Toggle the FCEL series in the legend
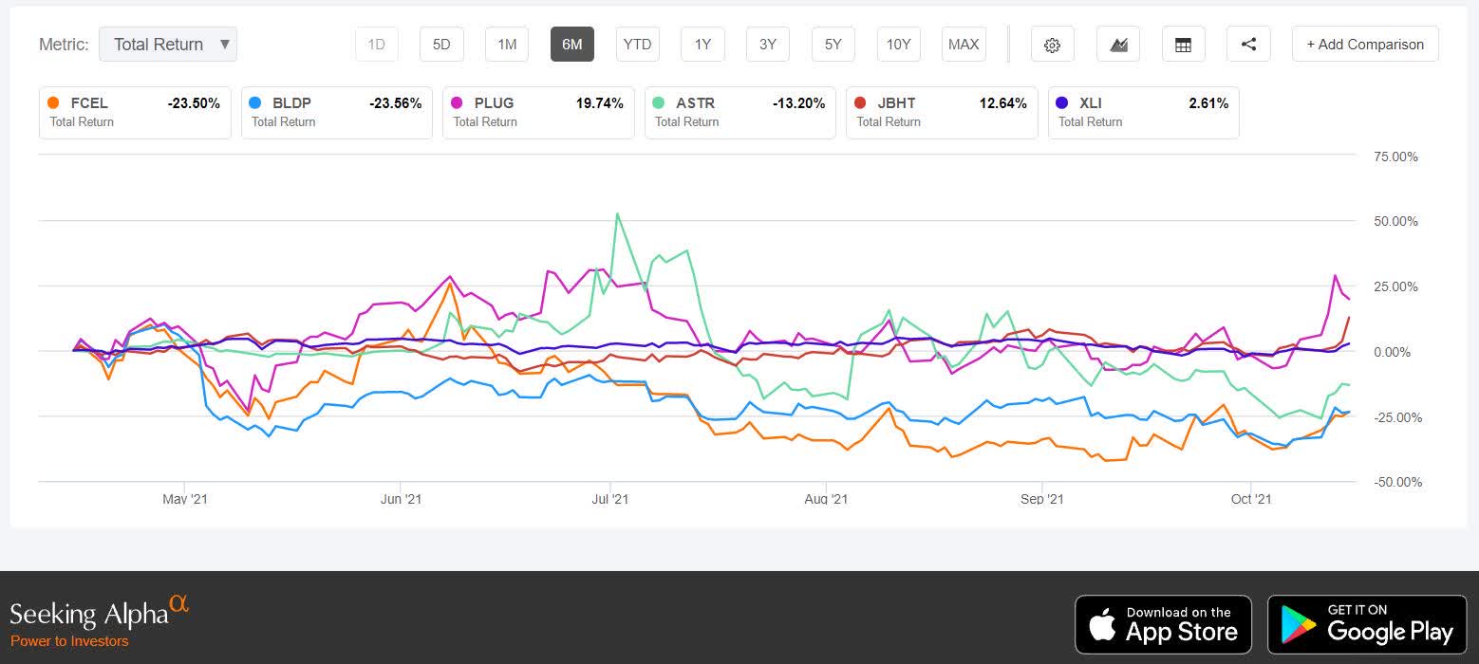Screen dimensions: 1479x664 pyautogui.click(x=135, y=112)
